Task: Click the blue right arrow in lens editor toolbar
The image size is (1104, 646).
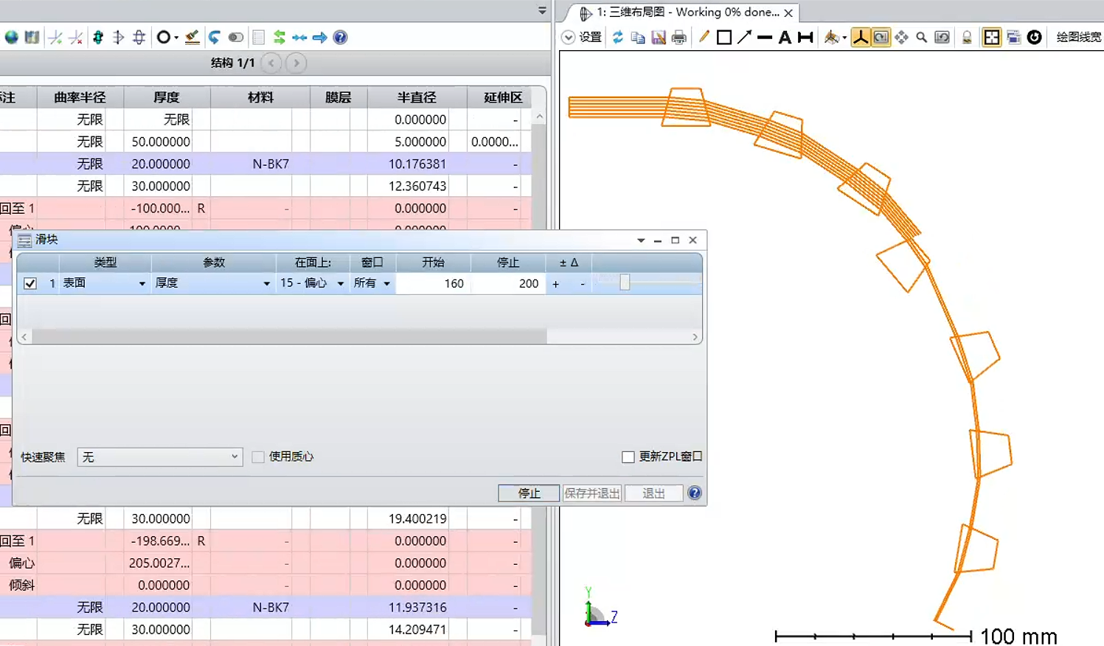Action: [319, 37]
